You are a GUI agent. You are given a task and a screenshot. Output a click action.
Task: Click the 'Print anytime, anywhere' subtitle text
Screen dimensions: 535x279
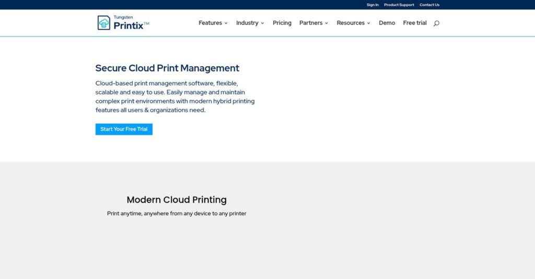click(177, 214)
